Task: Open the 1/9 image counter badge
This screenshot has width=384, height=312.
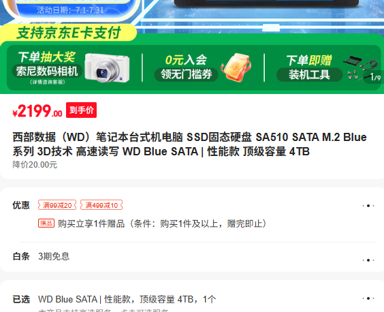Action: (375, 78)
